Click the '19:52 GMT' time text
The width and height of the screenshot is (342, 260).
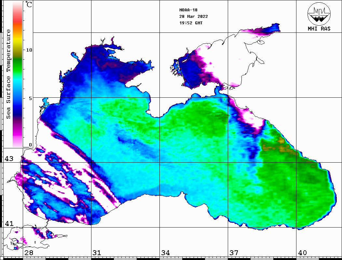[x=191, y=23]
